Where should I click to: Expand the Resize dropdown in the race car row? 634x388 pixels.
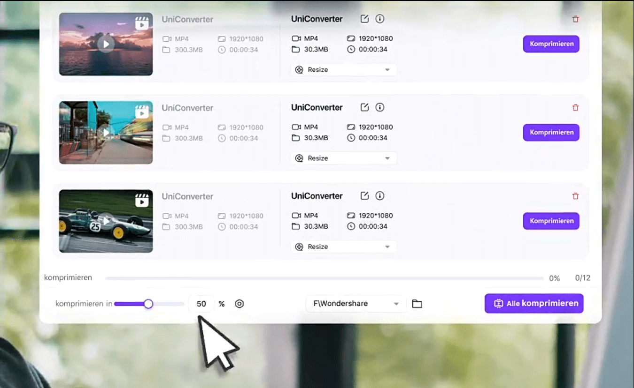(344, 246)
